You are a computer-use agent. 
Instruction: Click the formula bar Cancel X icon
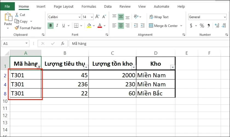click(x=43, y=44)
